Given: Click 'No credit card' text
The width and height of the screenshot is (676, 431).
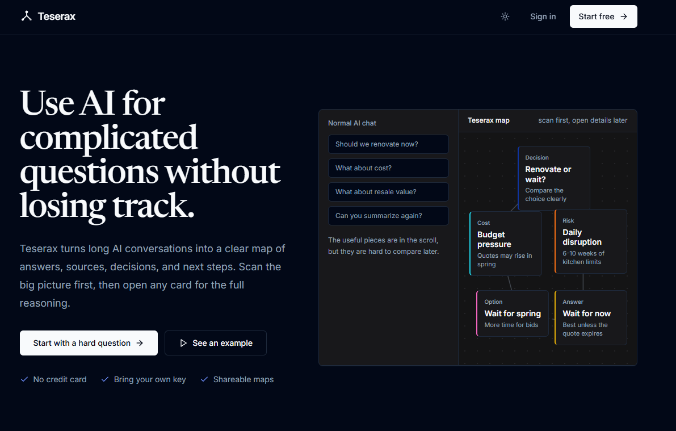Looking at the screenshot, I should pyautogui.click(x=60, y=379).
